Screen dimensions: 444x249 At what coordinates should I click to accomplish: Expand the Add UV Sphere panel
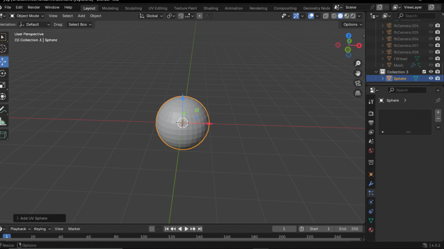[33, 218]
